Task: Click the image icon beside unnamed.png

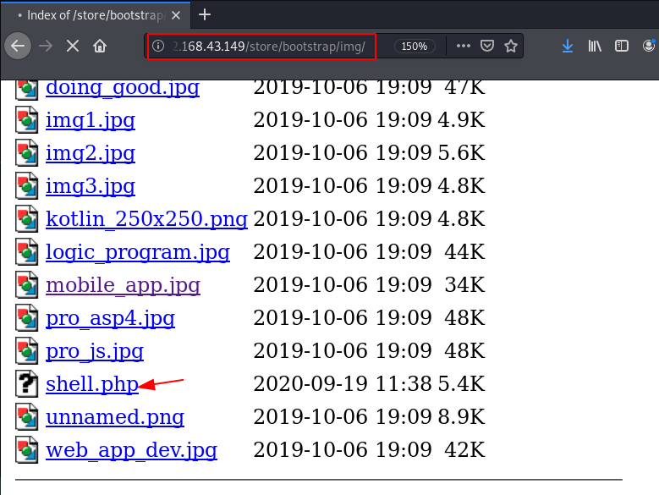Action: pos(27,416)
